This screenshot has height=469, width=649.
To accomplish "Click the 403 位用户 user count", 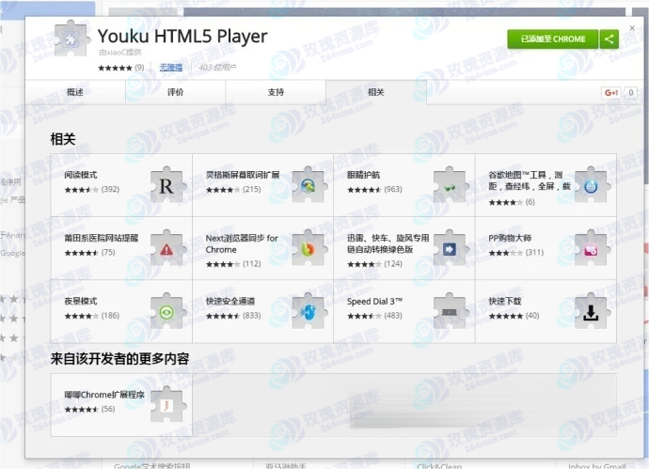I will (217, 68).
